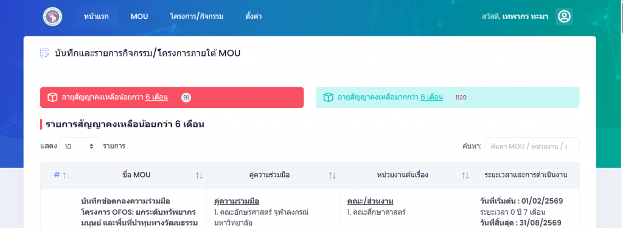Select the teal more than 6 เดือน panel
This screenshot has height=228, width=623.
click(447, 98)
